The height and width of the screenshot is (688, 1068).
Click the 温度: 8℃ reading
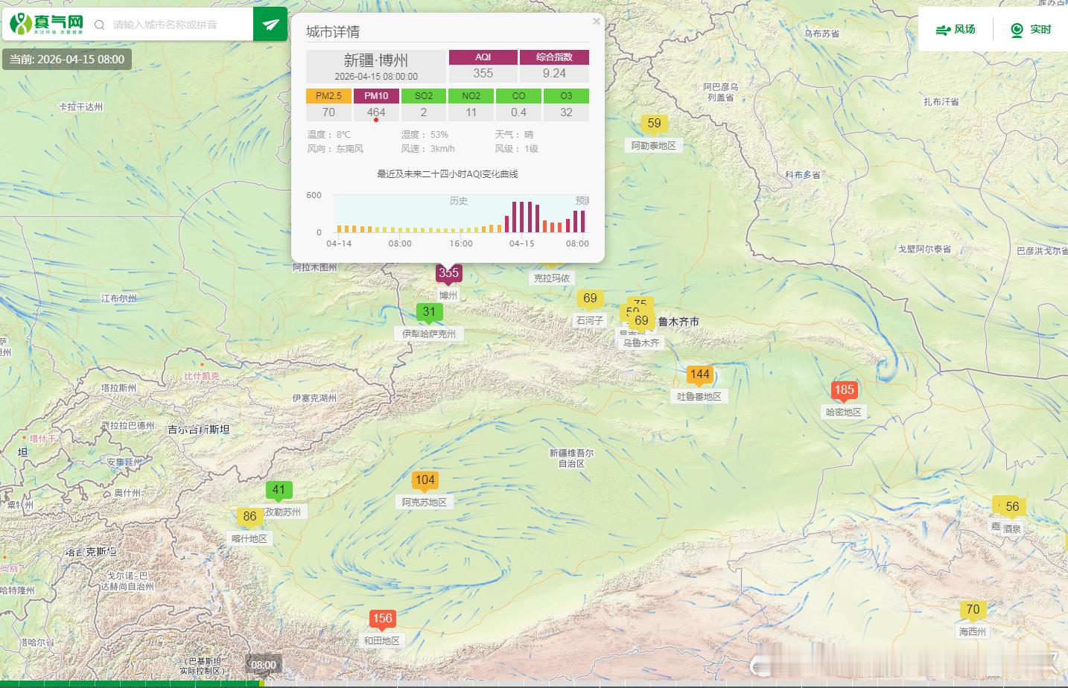[328, 135]
